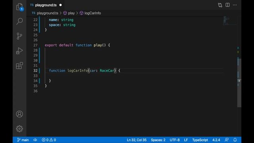Click the UTF-8 encoding indicator
The image size is (254, 143).
175,140
